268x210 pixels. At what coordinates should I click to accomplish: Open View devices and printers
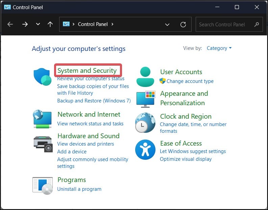(86, 144)
